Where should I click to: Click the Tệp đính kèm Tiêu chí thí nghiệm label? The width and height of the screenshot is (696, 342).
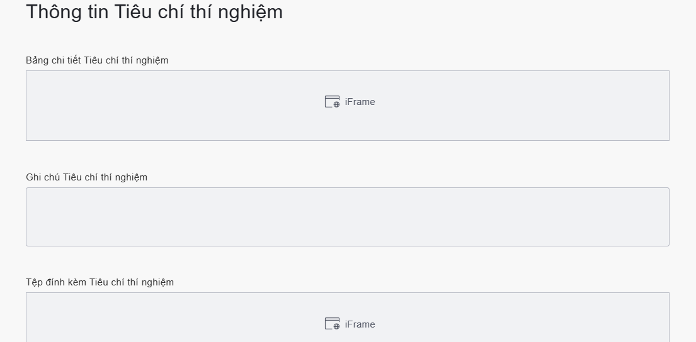[x=100, y=282]
